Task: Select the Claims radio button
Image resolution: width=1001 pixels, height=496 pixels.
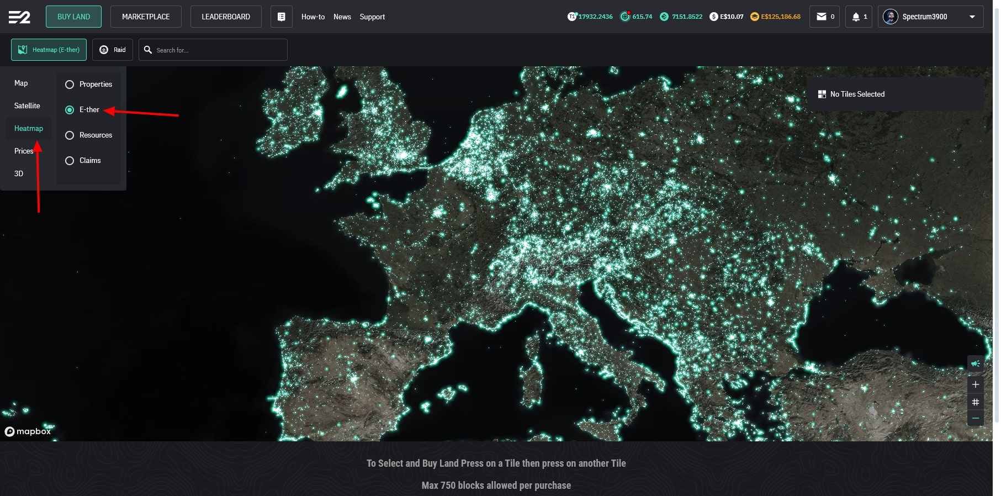Action: pyautogui.click(x=70, y=161)
